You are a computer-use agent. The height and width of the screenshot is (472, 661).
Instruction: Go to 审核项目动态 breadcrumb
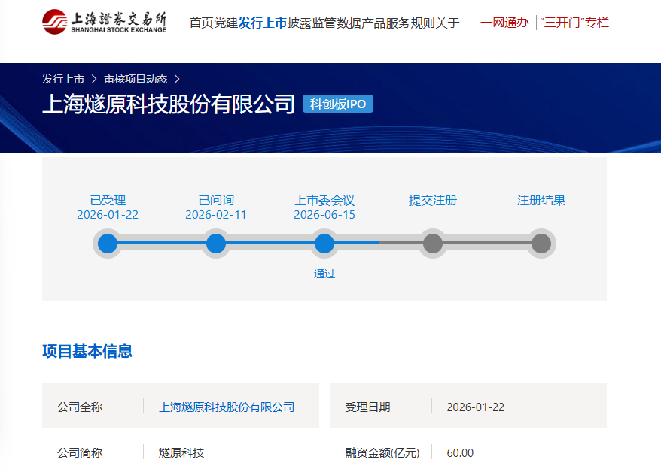coord(136,79)
